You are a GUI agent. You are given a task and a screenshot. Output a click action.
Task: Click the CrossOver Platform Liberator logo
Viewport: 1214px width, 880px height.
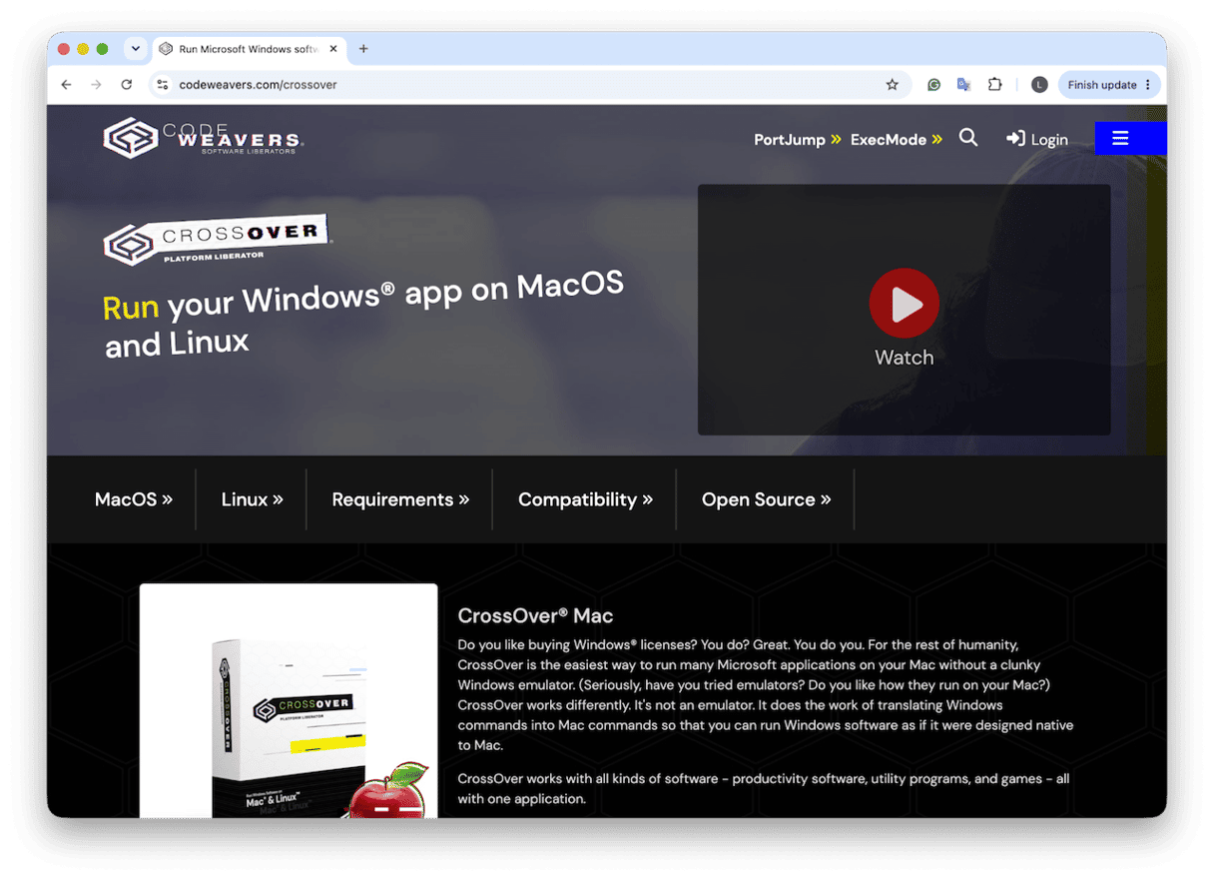pyautogui.click(x=217, y=240)
